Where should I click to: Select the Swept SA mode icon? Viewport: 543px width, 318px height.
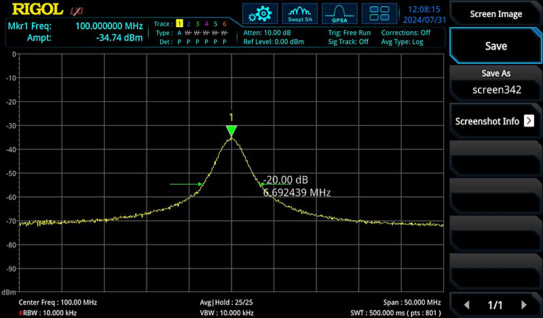coord(300,14)
